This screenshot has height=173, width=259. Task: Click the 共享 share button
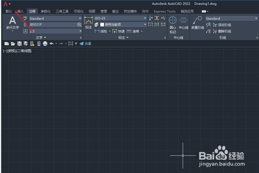point(85,44)
